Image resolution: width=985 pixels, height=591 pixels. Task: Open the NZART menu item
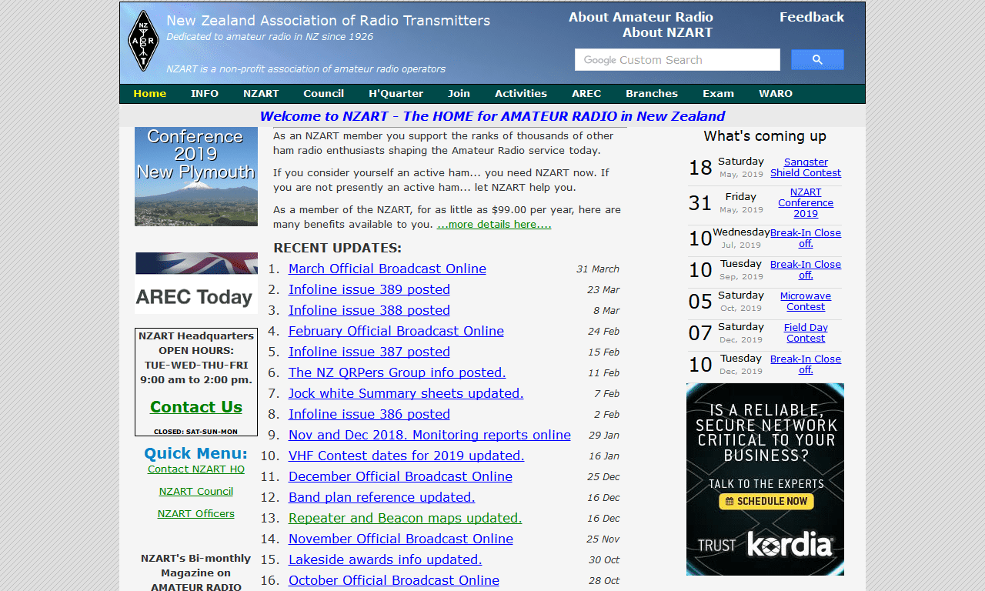(x=261, y=94)
